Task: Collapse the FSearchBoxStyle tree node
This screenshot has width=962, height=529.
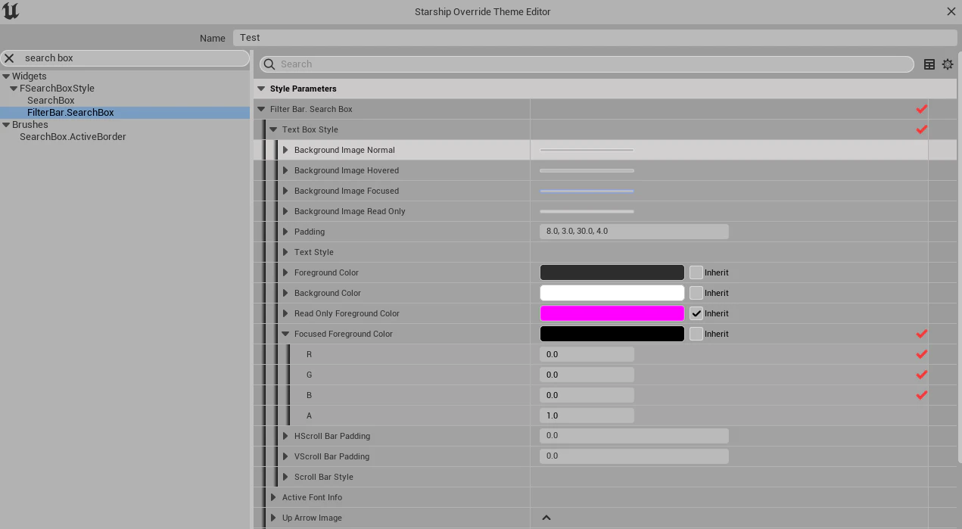Action: click(14, 89)
